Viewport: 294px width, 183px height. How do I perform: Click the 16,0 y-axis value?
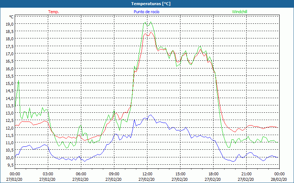click(10, 68)
